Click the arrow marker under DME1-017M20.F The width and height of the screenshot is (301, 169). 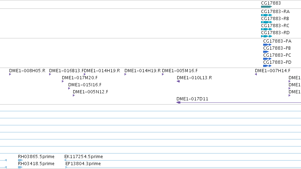(x=63, y=81)
